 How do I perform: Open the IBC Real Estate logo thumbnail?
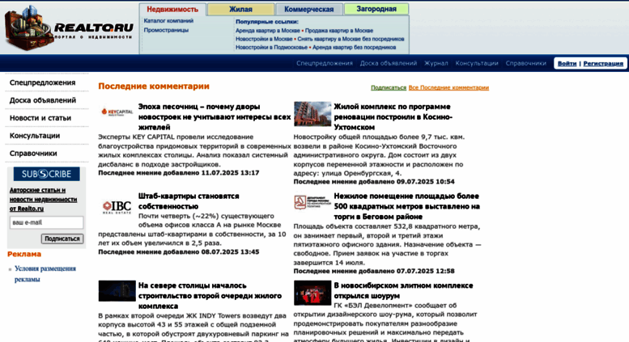(x=117, y=207)
